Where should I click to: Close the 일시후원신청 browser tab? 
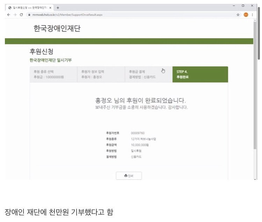(x=50, y=8)
